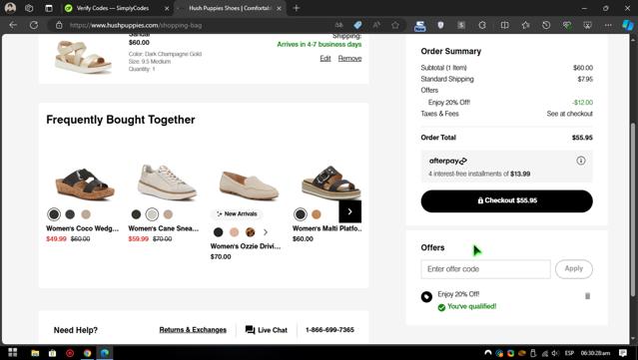The image size is (638, 360).
Task: Select tan swatch for Women's Coco Wedge
Action: click(x=86, y=214)
